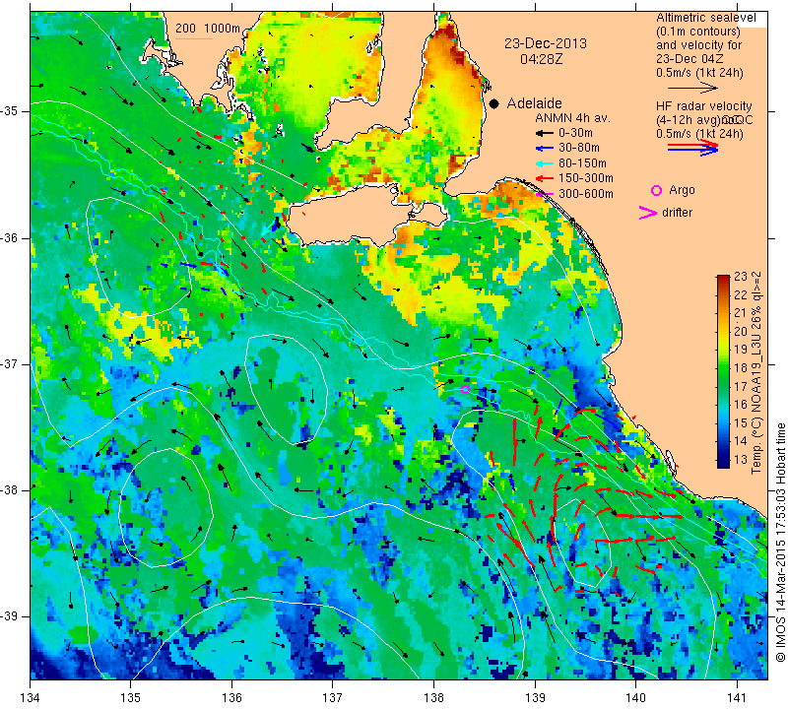The image size is (788, 709).
Task: Click the 'drifter' legend label
Action: pyautogui.click(x=677, y=213)
